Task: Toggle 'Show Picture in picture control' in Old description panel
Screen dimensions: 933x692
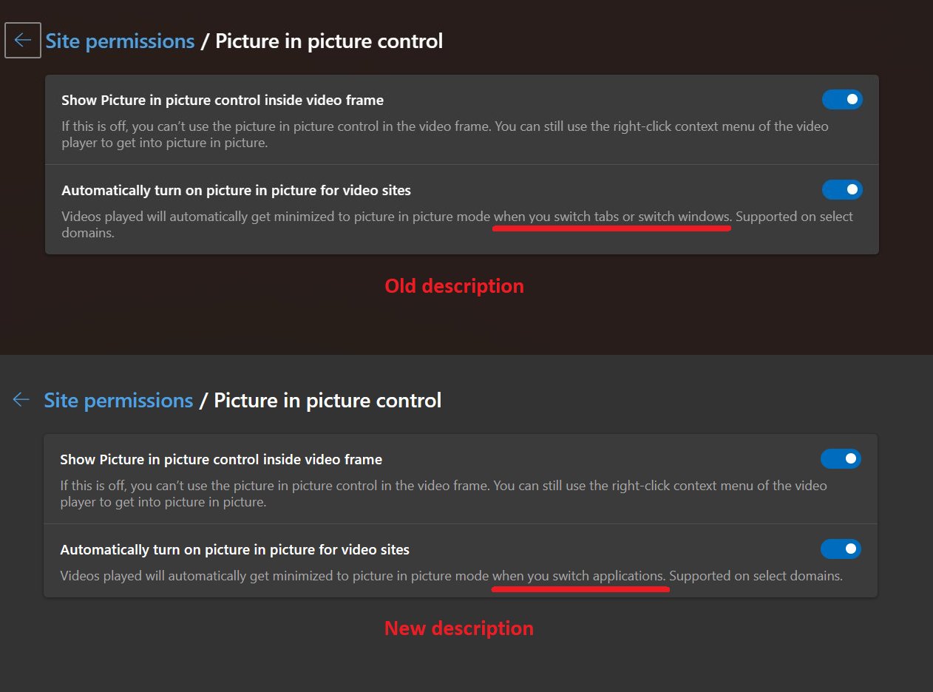Action: click(842, 99)
